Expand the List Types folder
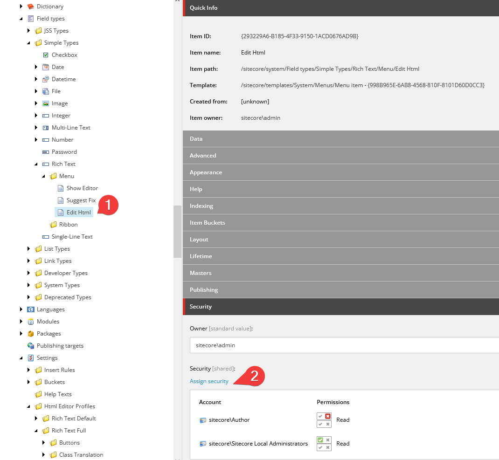 (28, 249)
